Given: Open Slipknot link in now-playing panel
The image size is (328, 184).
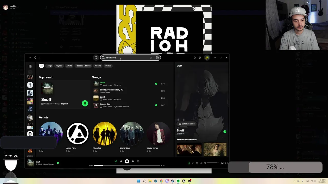Looking at the screenshot, I should click(180, 134).
